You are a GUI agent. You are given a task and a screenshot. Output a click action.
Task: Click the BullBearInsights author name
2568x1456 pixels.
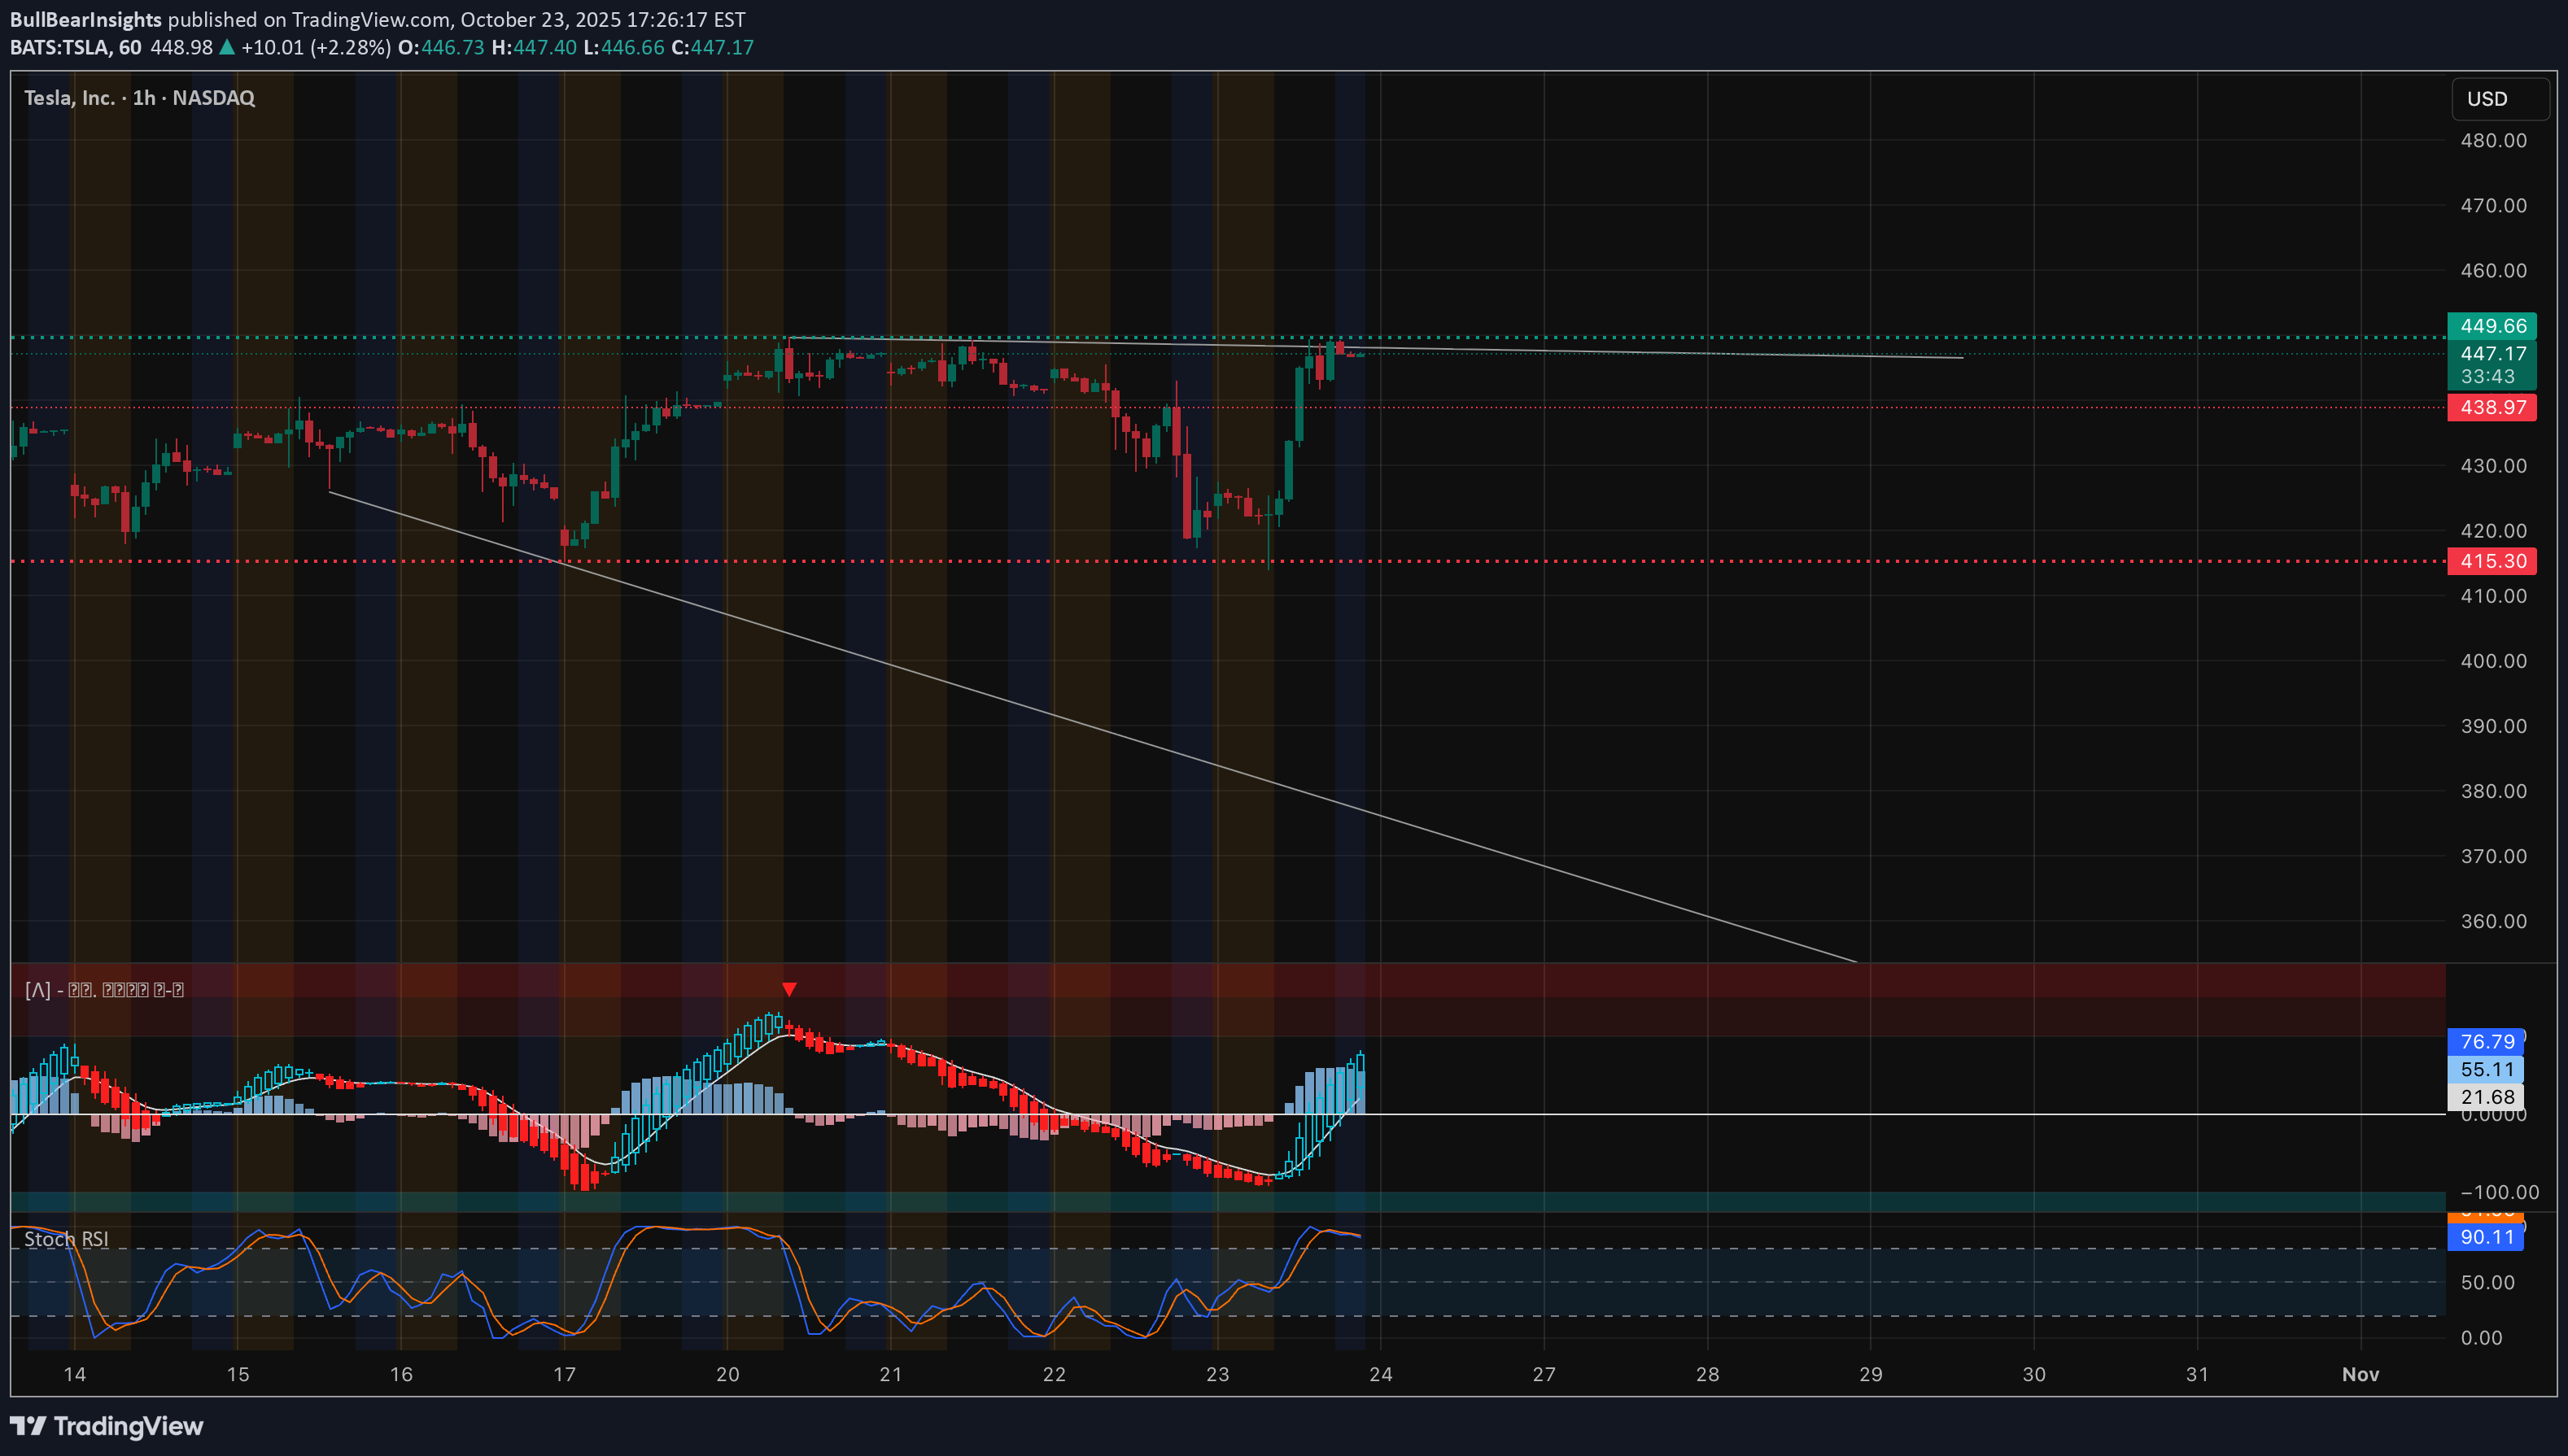[x=85, y=19]
